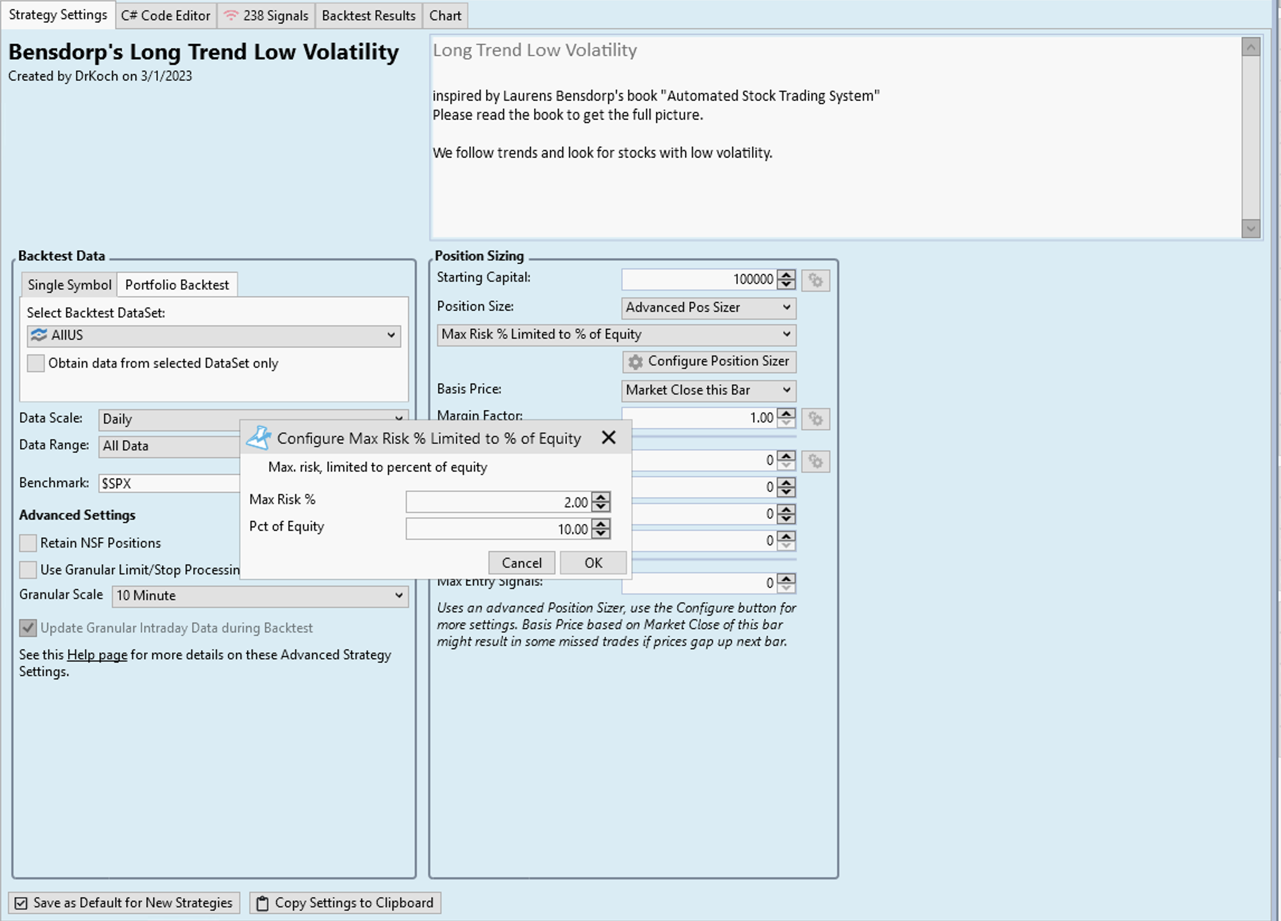Click gear icon next to Margin Factor
The height and width of the screenshot is (921, 1281).
point(815,419)
